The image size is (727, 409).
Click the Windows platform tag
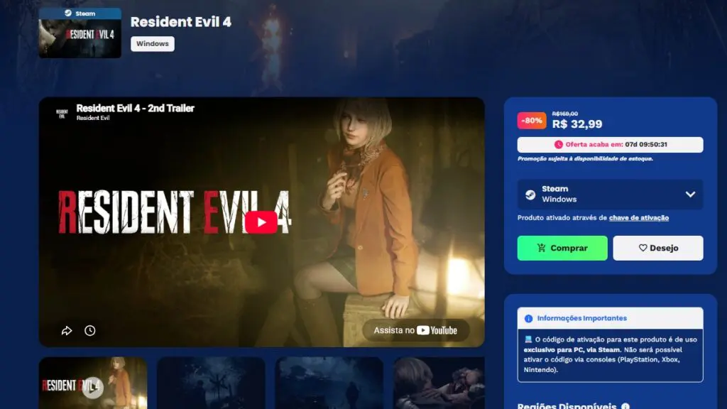pos(153,43)
